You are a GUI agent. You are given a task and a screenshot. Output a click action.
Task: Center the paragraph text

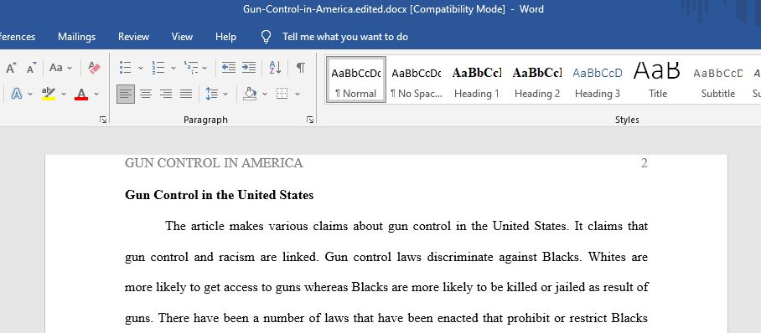(146, 94)
